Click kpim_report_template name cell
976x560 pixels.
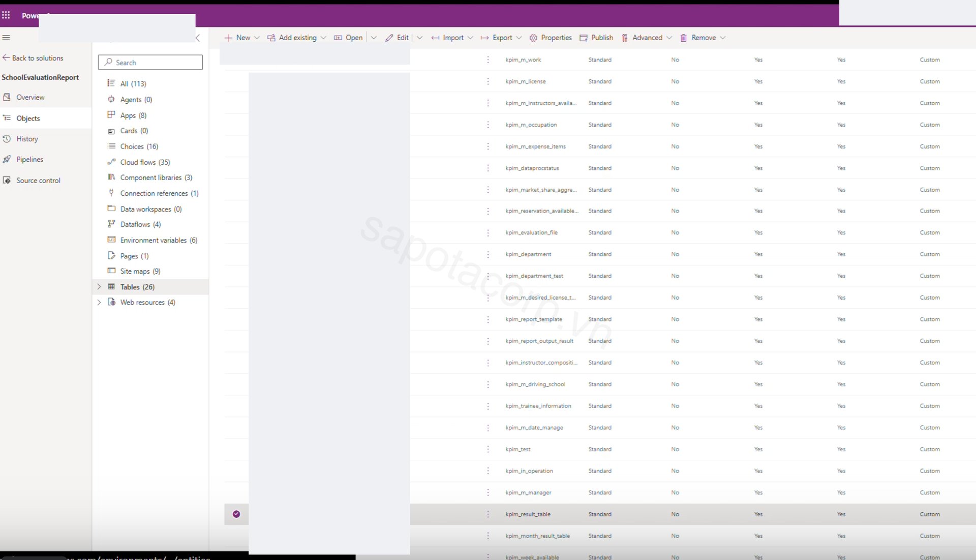pyautogui.click(x=534, y=319)
